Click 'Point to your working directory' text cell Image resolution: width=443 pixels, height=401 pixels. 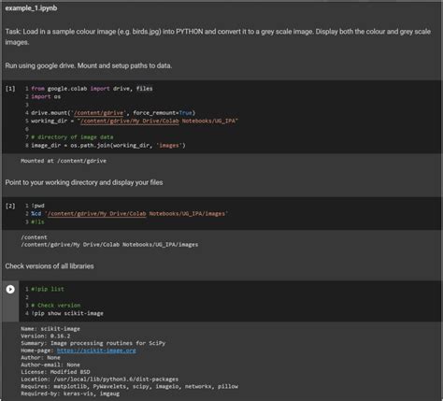pyautogui.click(x=84, y=182)
